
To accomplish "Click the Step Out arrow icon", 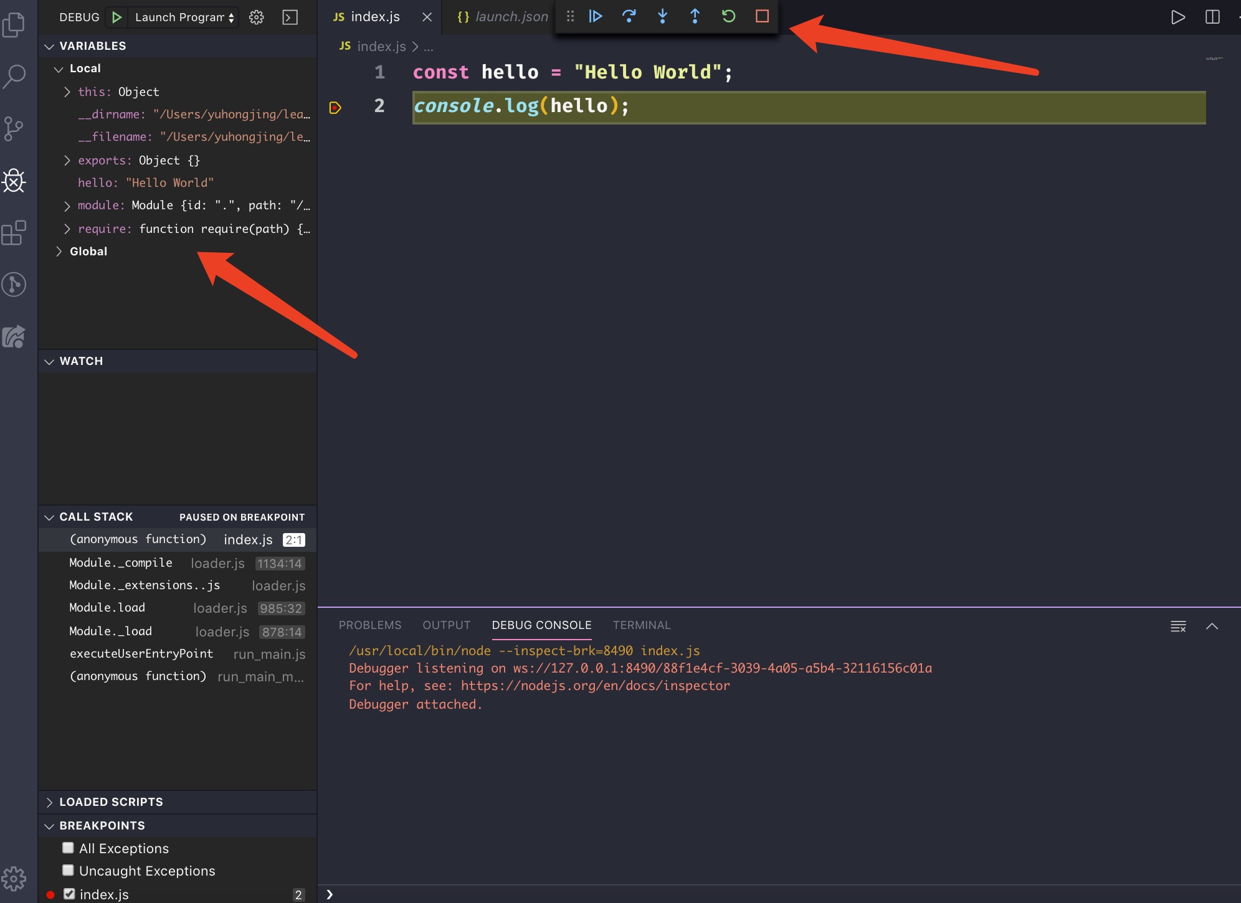I will point(695,16).
